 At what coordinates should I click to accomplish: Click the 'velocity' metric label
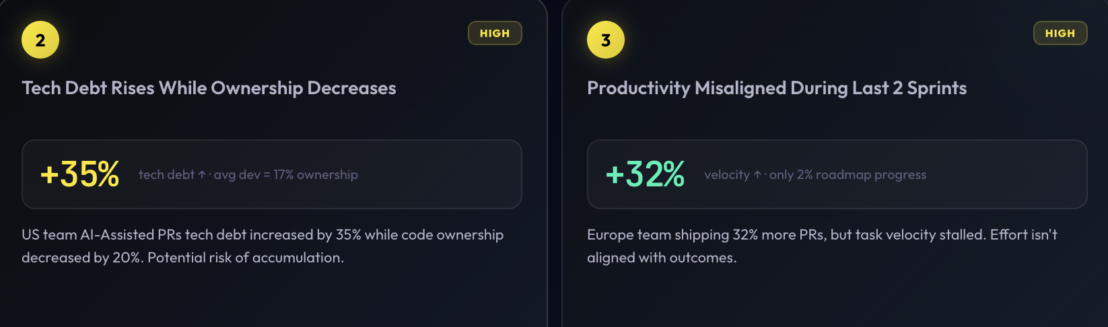pyautogui.click(x=727, y=175)
